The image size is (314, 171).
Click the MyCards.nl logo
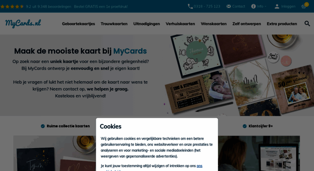(23, 23)
